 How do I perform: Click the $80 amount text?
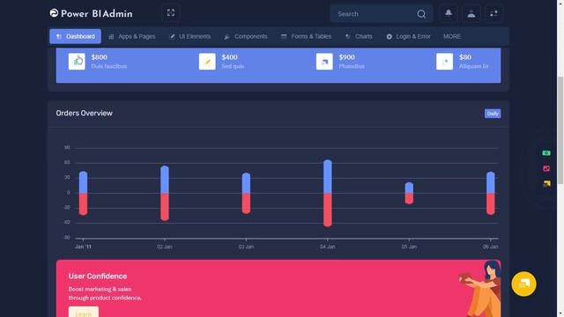(x=465, y=57)
